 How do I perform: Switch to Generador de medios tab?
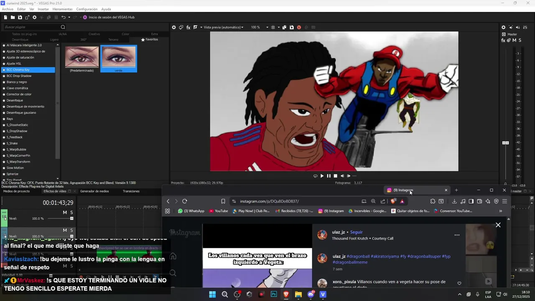click(x=94, y=191)
